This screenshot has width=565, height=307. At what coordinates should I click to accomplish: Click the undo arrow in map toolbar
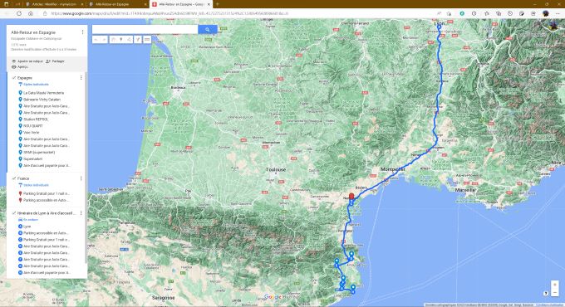(x=96, y=40)
